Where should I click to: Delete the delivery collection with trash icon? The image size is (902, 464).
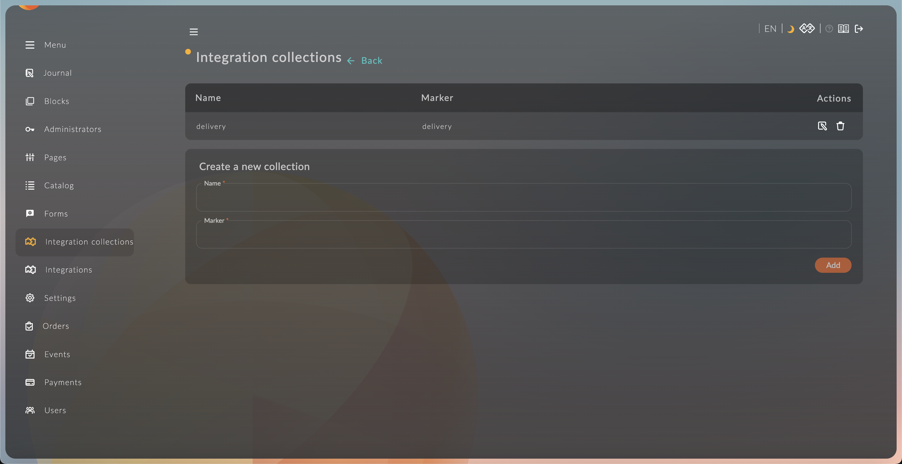(840, 126)
